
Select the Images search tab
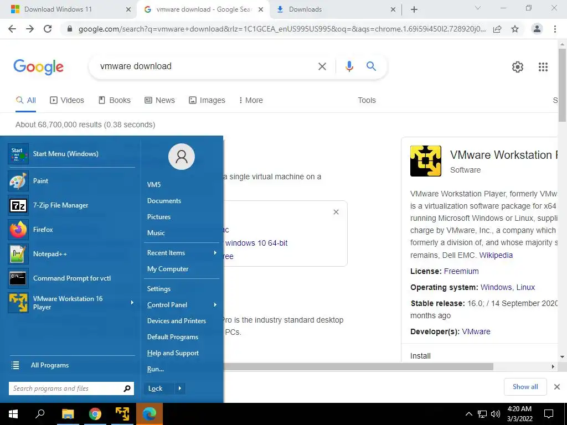point(207,100)
